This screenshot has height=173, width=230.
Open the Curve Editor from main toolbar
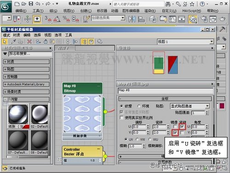point(172,19)
